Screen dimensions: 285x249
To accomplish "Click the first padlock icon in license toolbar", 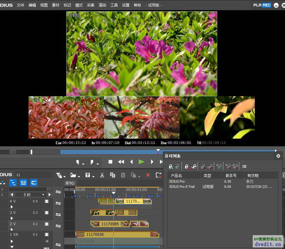I will [x=171, y=166].
